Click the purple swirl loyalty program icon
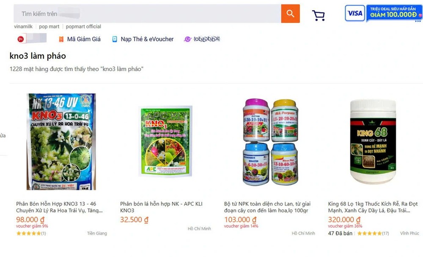This screenshot has height=257, width=423. pos(187,39)
